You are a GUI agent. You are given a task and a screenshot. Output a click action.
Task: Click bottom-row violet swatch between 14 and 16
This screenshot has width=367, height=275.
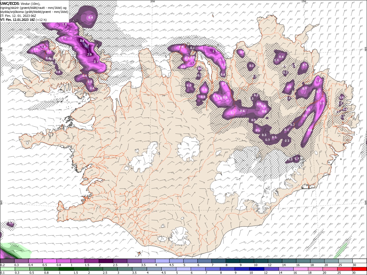coord(286,269)
